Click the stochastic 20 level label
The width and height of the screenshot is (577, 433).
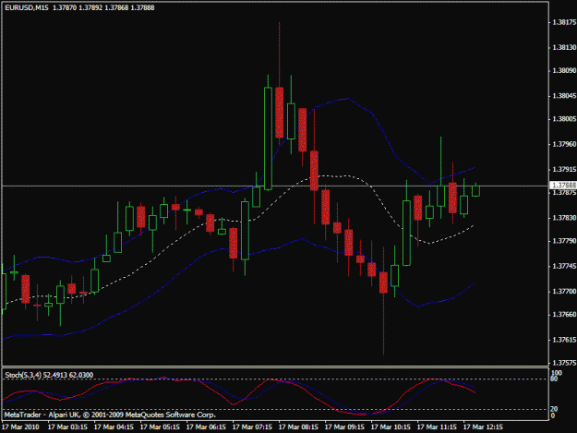pyautogui.click(x=554, y=409)
